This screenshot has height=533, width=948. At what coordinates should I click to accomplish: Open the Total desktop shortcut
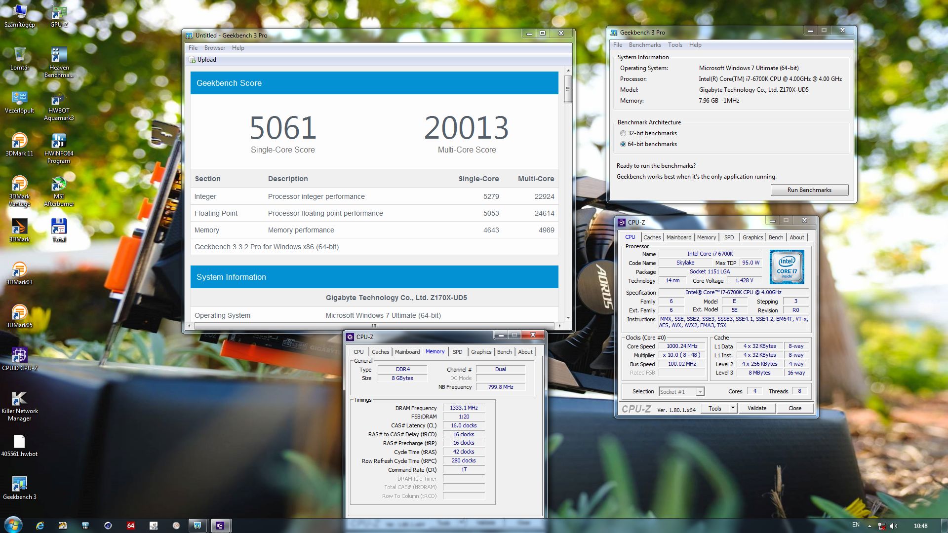(x=59, y=230)
